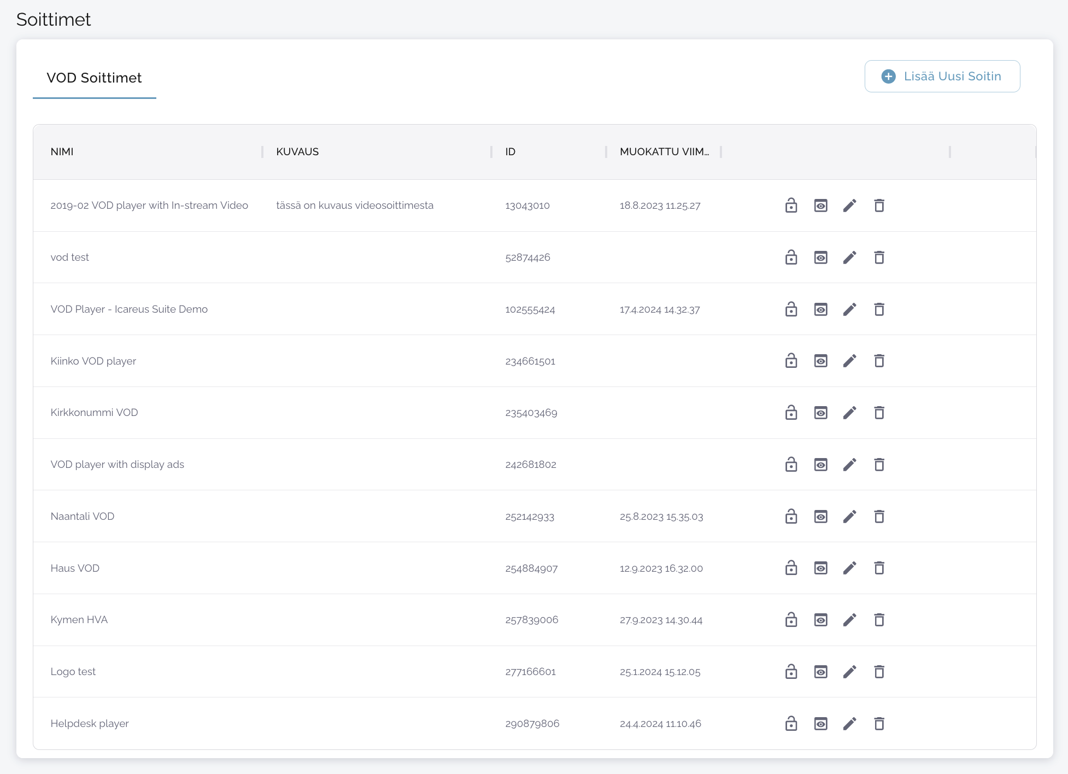Screen dimensions: 1068x774
Task: Delete the Kirkkonummi VOD player
Action: (879, 413)
